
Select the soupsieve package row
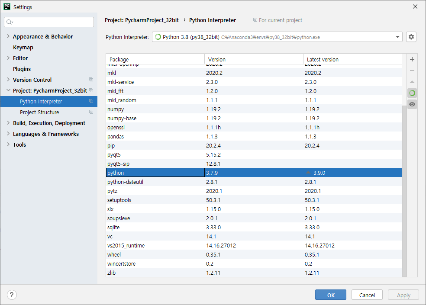(x=254, y=218)
